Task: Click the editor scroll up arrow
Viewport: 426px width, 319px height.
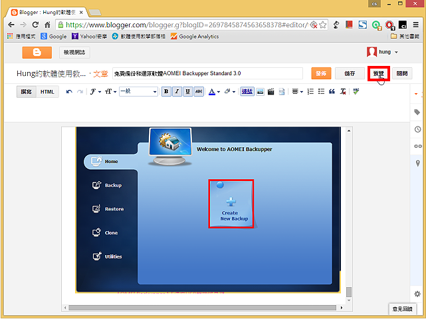Action: [349, 131]
